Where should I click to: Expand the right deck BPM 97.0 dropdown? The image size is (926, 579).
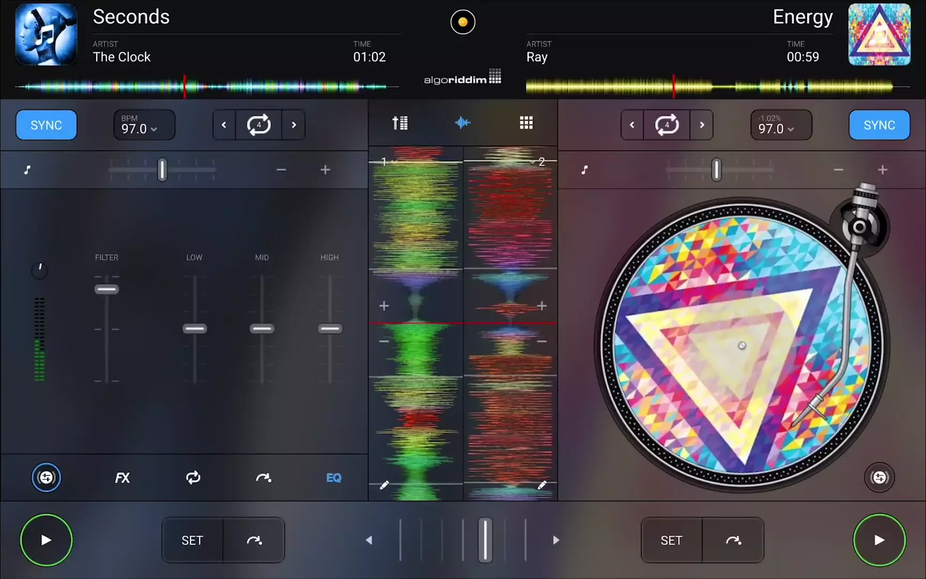(781, 125)
